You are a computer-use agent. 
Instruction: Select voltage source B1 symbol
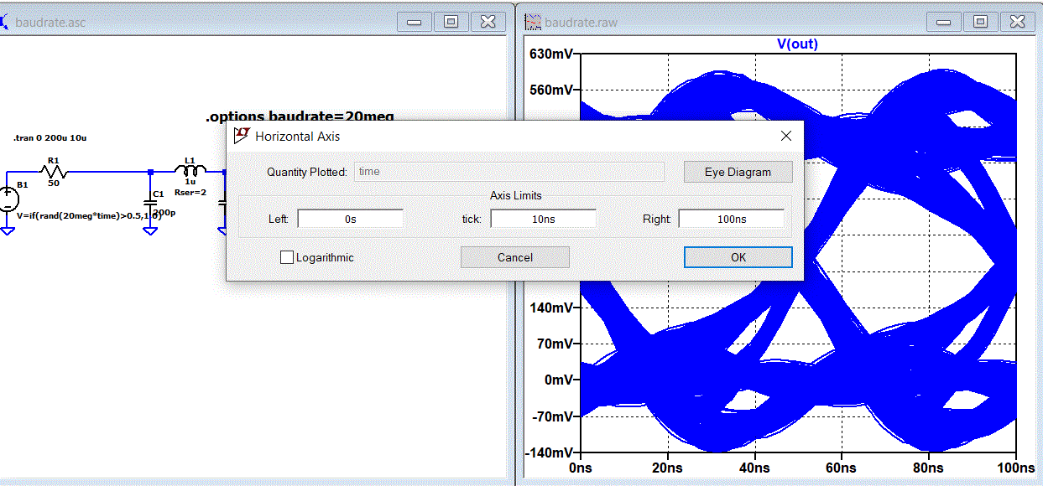(8, 199)
